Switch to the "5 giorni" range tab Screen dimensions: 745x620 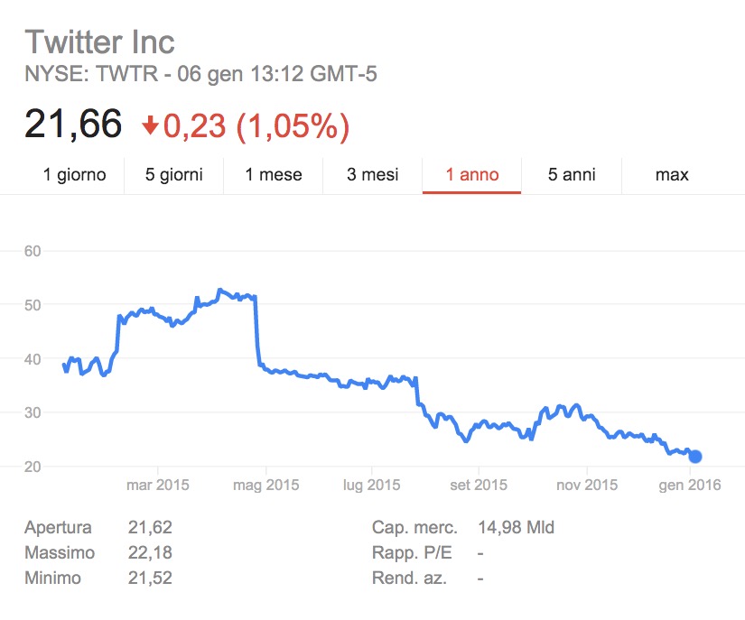(174, 175)
